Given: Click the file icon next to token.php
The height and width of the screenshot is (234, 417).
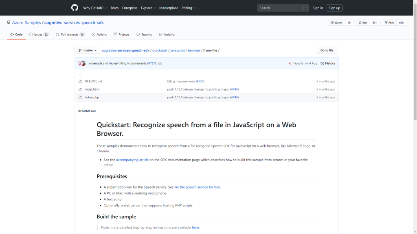Looking at the screenshot, I should pos(80,97).
